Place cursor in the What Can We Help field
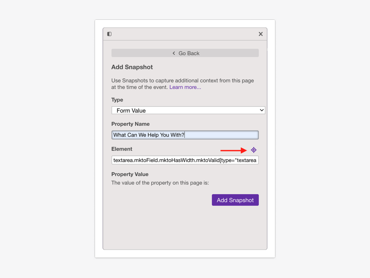The height and width of the screenshot is (278, 370). tap(185, 135)
